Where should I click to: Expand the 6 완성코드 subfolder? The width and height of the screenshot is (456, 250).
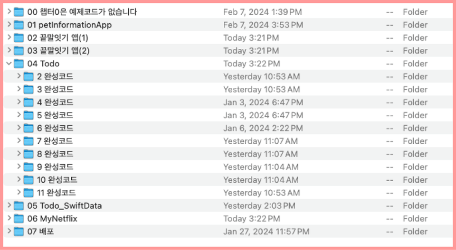pyautogui.click(x=19, y=128)
